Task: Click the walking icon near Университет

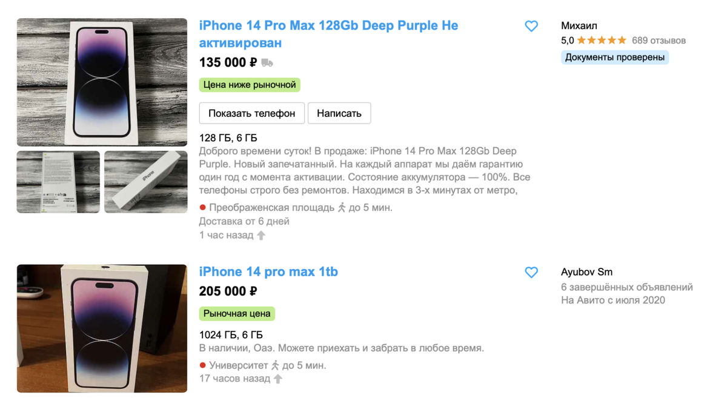Action: (x=275, y=365)
